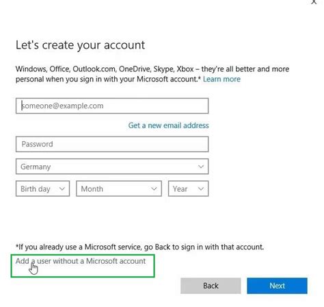Click the chevron arrow on the Germany box

[201, 167]
